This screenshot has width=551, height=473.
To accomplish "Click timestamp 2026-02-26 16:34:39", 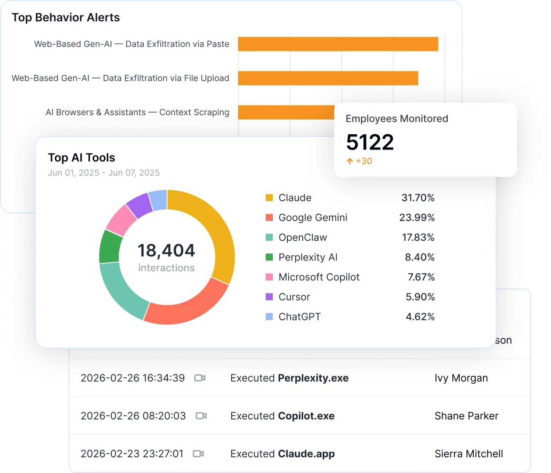I will pyautogui.click(x=133, y=378).
